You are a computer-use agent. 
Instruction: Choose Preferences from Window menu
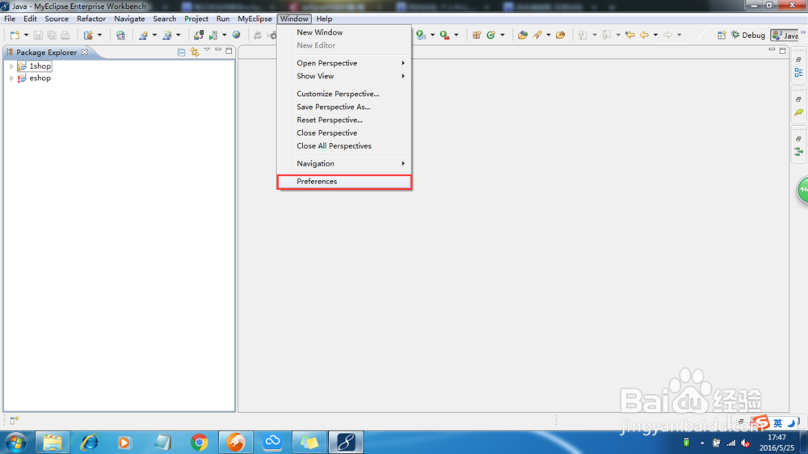343,182
